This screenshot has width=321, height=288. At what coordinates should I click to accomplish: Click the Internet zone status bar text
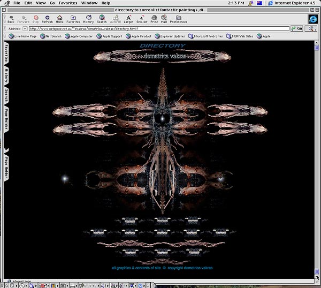tap(22, 281)
